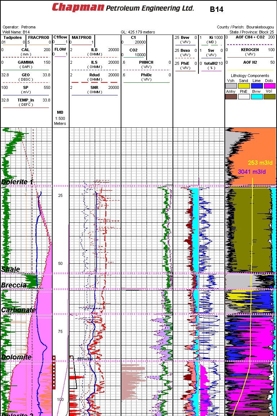Click the red perforation interval symbol
The height and width of the screenshot is (416, 277).
point(54,372)
